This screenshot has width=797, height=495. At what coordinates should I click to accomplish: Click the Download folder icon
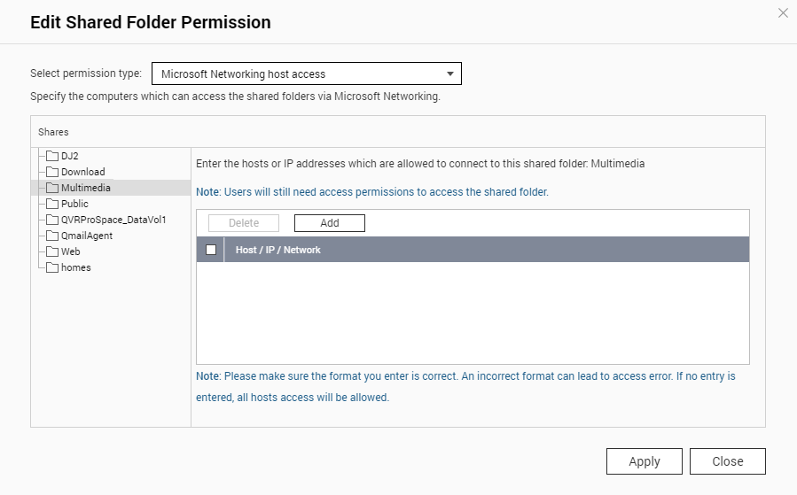pyautogui.click(x=52, y=172)
